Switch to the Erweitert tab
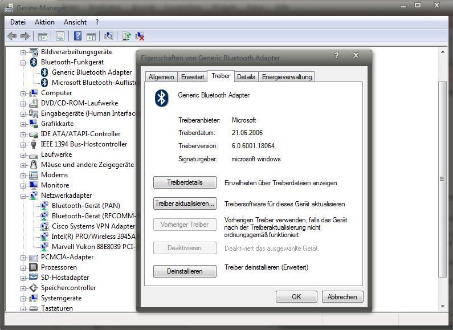This screenshot has width=453, height=330. click(x=193, y=77)
